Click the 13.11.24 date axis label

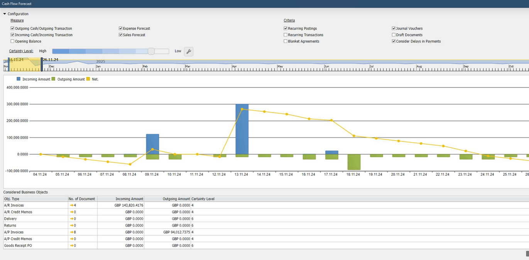click(241, 174)
